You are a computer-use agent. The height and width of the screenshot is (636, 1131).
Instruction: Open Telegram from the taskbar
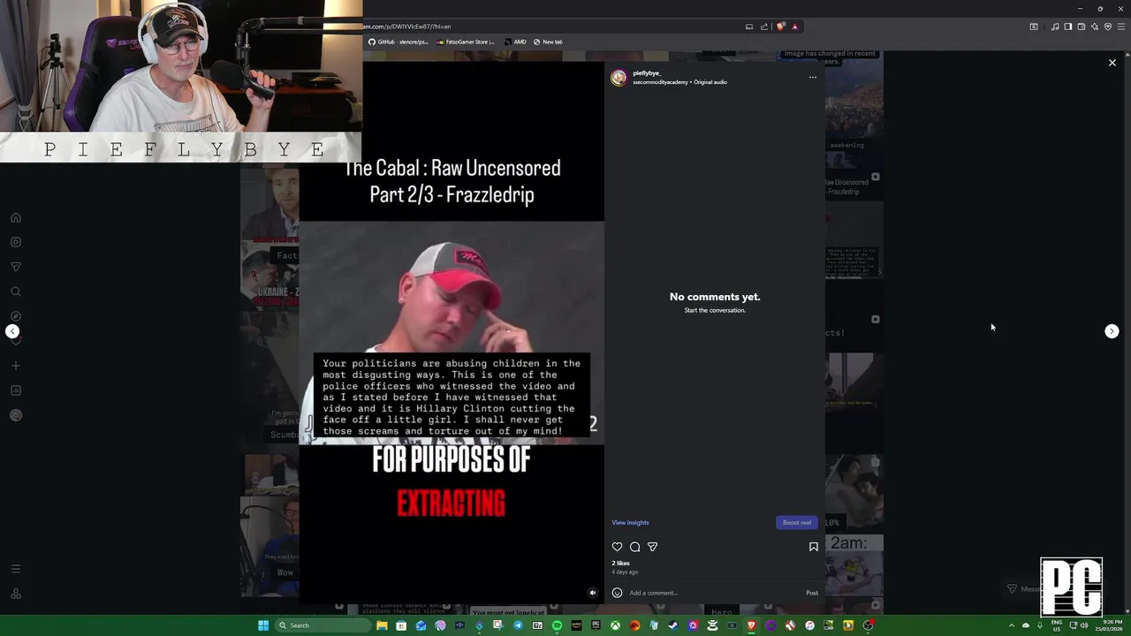(x=518, y=625)
